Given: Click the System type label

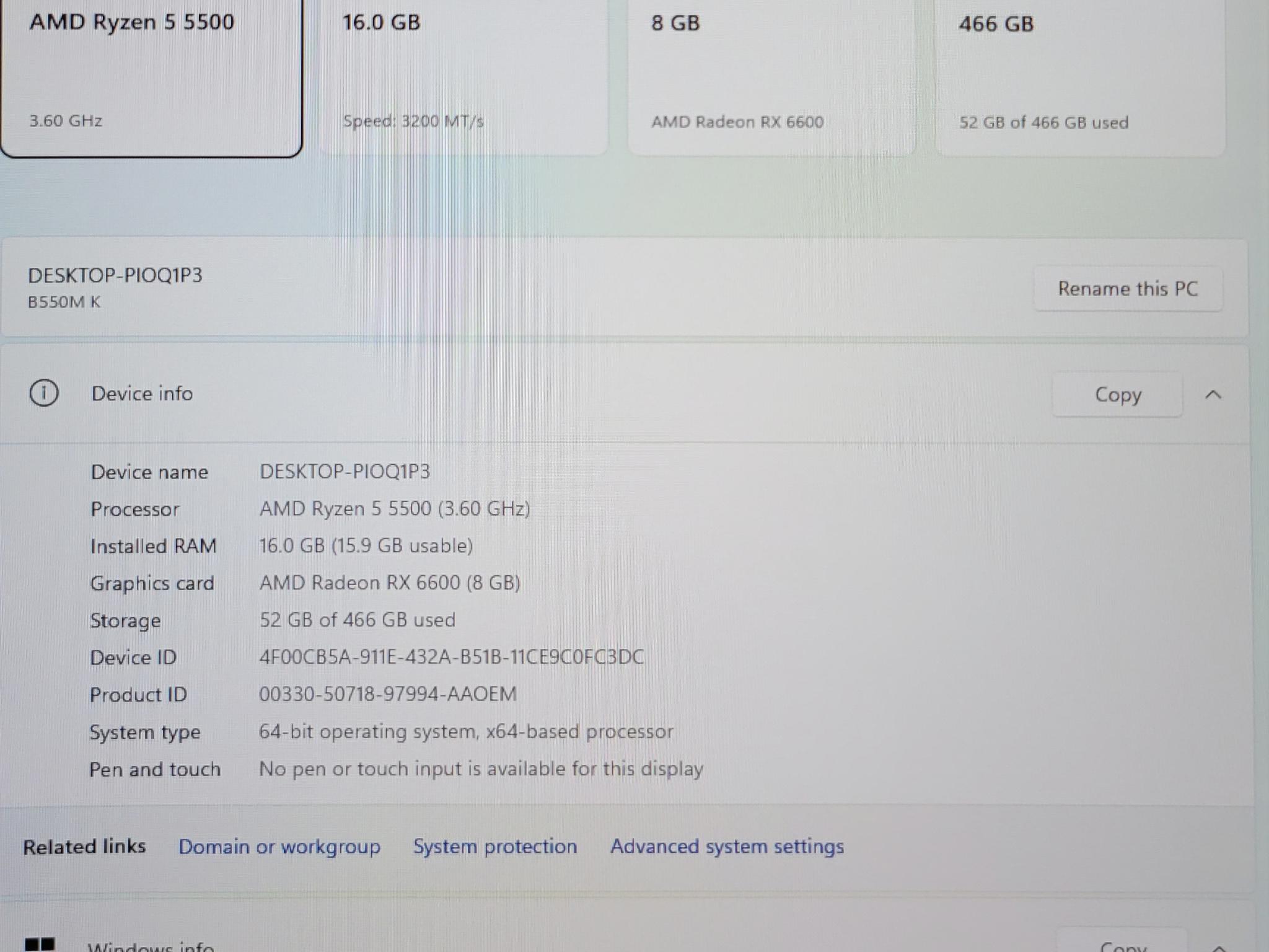Looking at the screenshot, I should tap(145, 733).
